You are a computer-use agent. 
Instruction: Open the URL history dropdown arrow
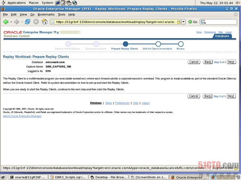183,22
